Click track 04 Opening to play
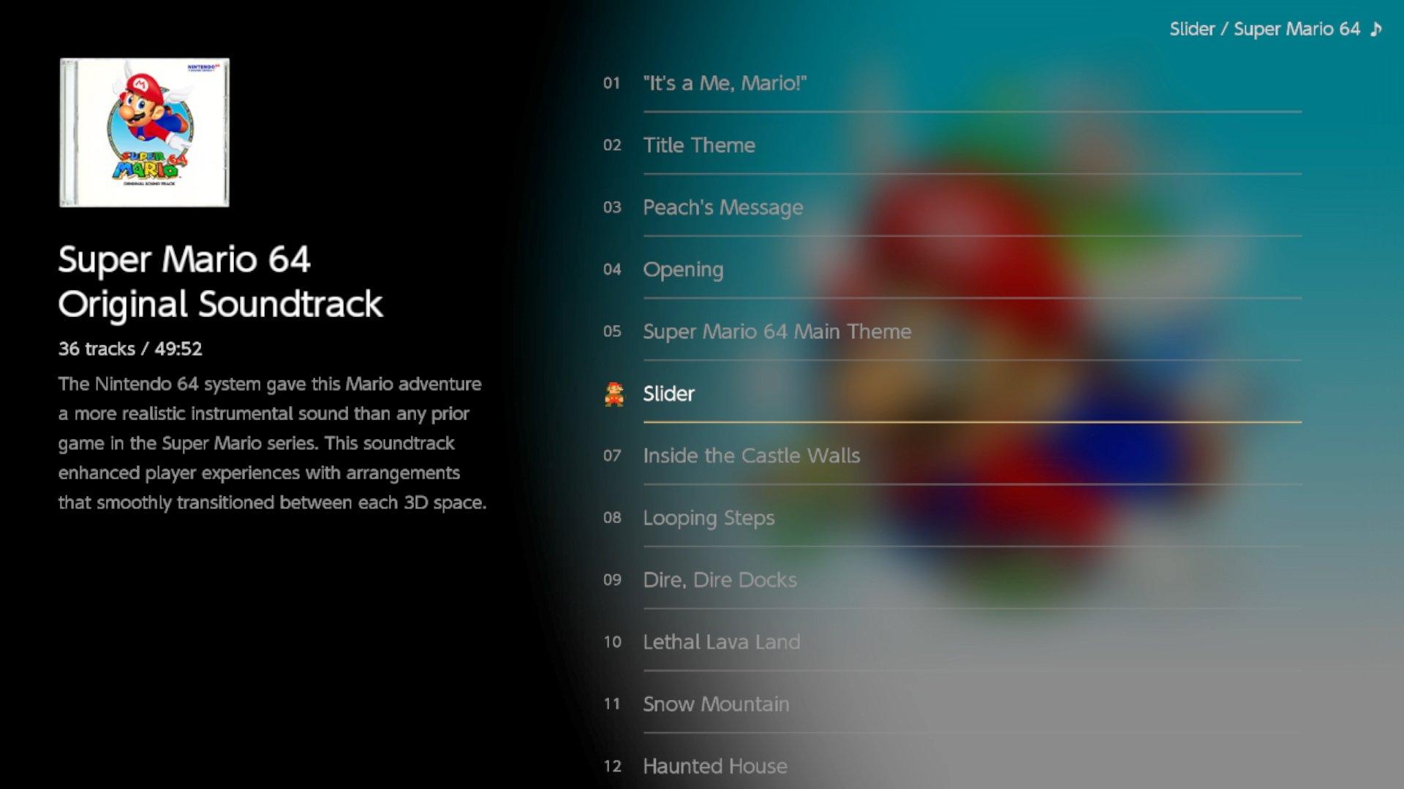Image resolution: width=1404 pixels, height=789 pixels. tap(683, 269)
